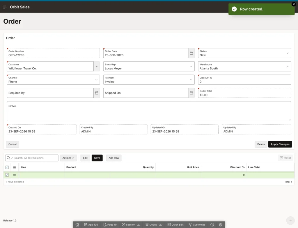Click the Order Number ORD-12283 field
This screenshot has height=228, width=298.
53,53
